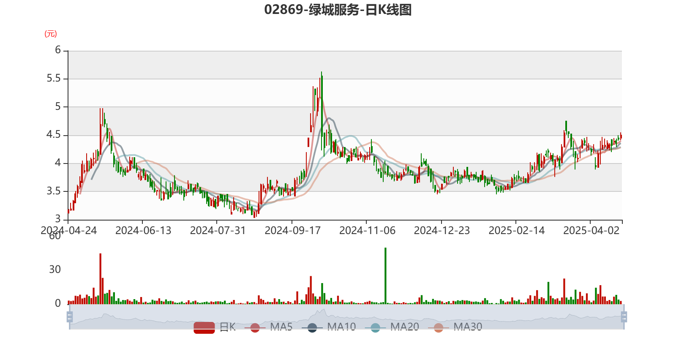The height and width of the screenshot is (338, 676).
Task: Grab the left data zoom slider handle
Action: 70,317
